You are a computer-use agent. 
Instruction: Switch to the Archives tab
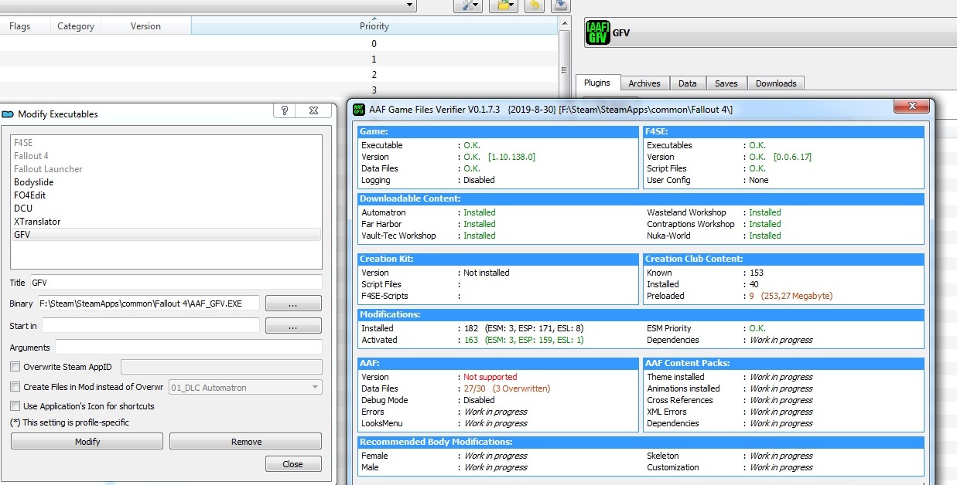pyautogui.click(x=644, y=83)
